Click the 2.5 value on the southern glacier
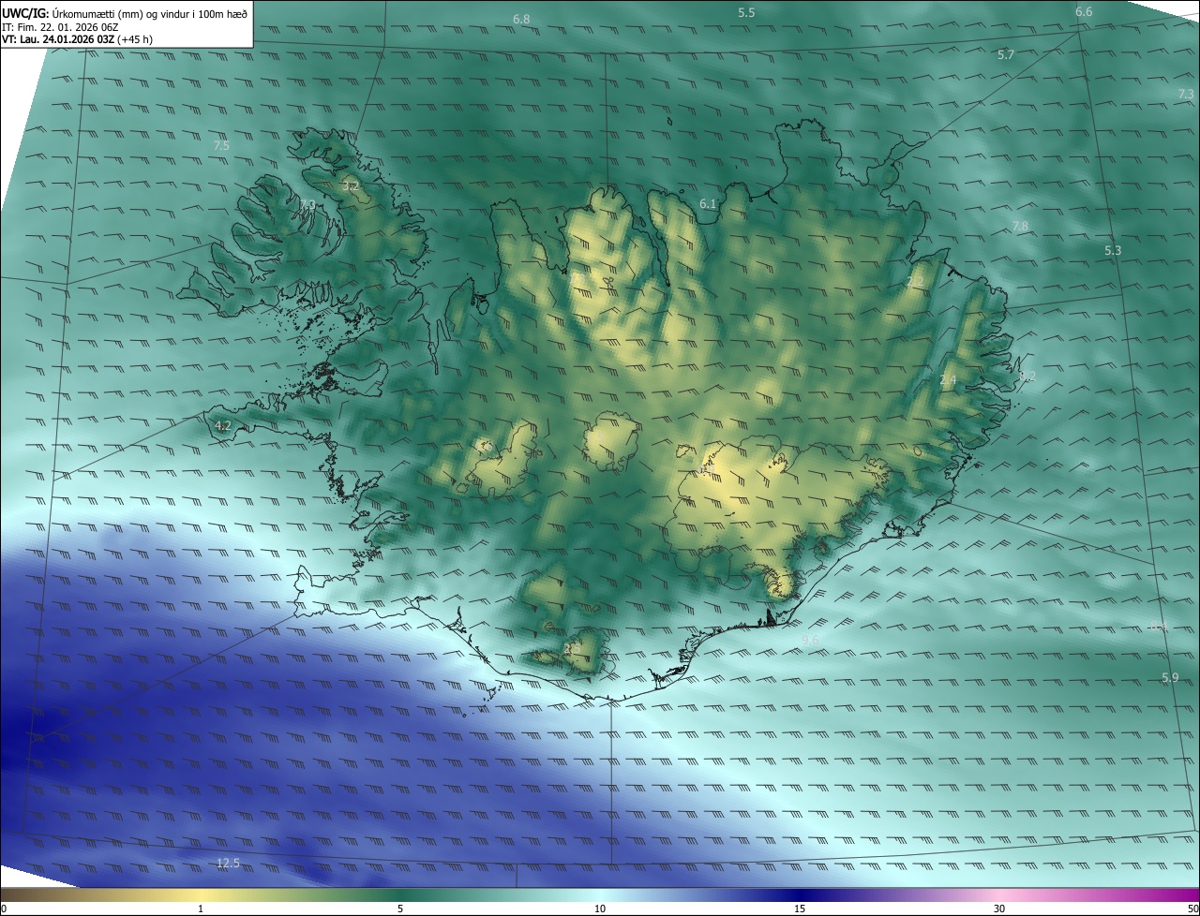The height and width of the screenshot is (916, 1200). click(x=572, y=648)
